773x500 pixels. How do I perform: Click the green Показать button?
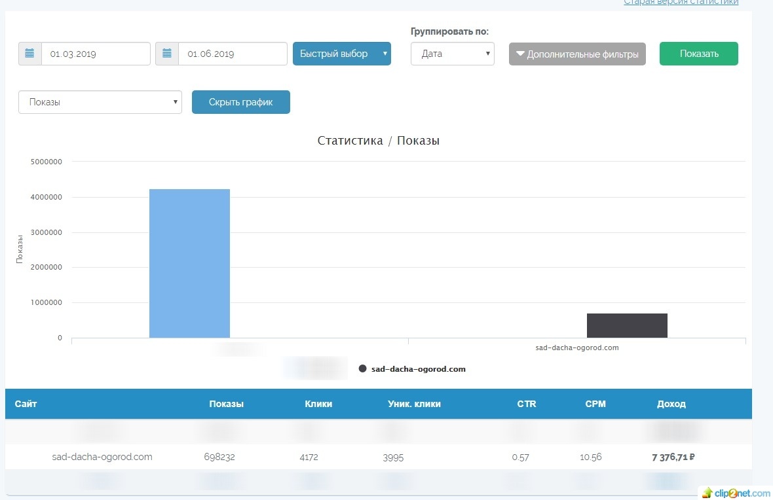click(698, 54)
